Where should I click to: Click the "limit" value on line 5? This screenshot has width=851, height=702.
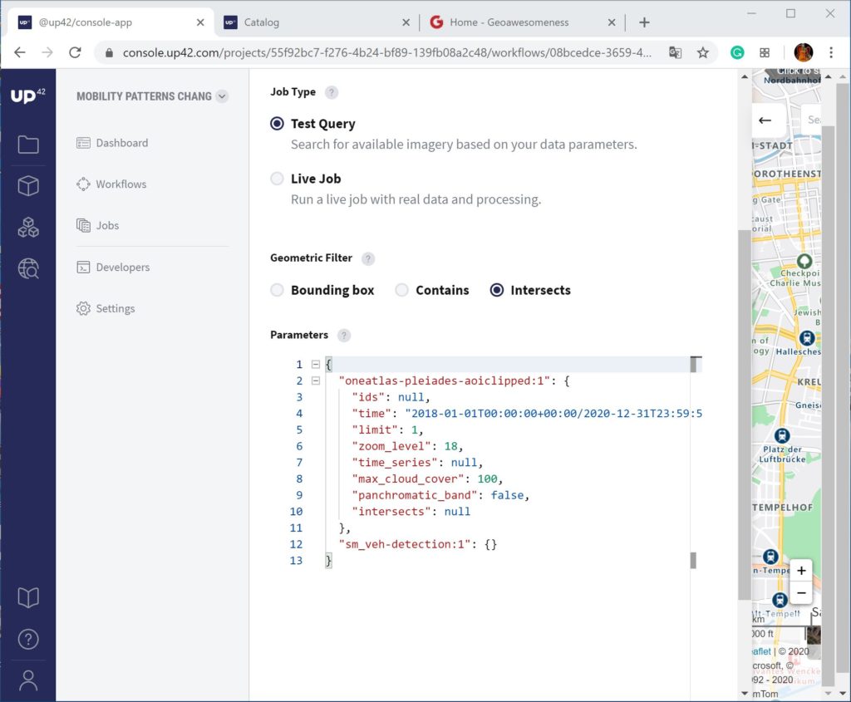414,430
